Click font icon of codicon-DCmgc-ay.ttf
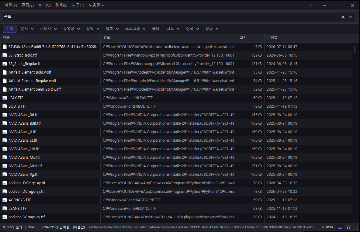This screenshot has height=232, width=360. tap(5, 183)
